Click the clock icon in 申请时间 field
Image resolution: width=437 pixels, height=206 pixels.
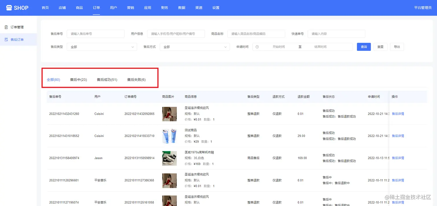[257, 47]
